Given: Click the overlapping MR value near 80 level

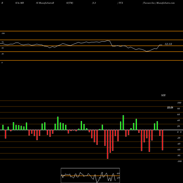Looking at the screenshot, I should pyautogui.click(x=170, y=108).
